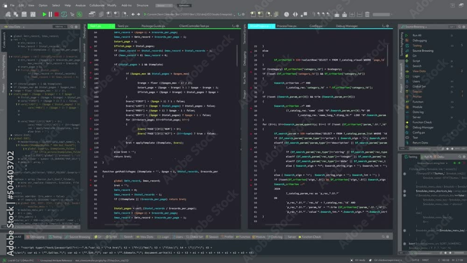Click the toolbar slider bar right of the trash icon
Image resolution: width=467 pixels, height=263 pixels.
[381, 14]
